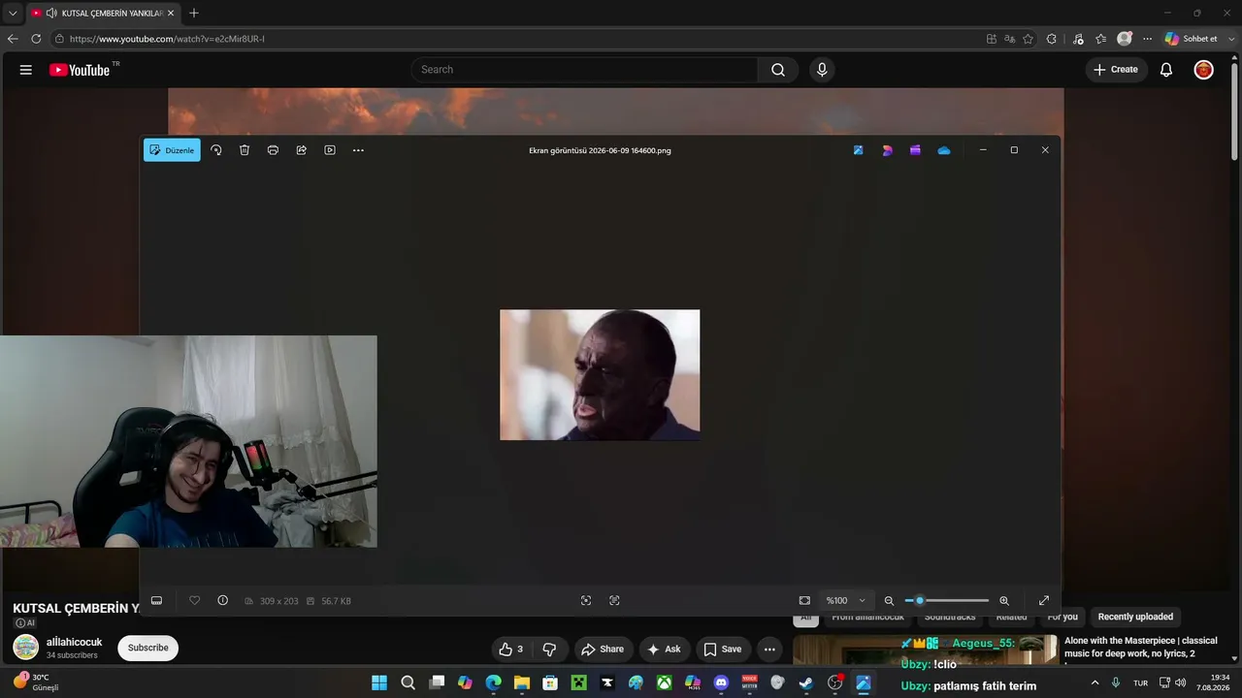Open the Windows Start menu
Image resolution: width=1242 pixels, height=698 pixels.
[x=379, y=682]
